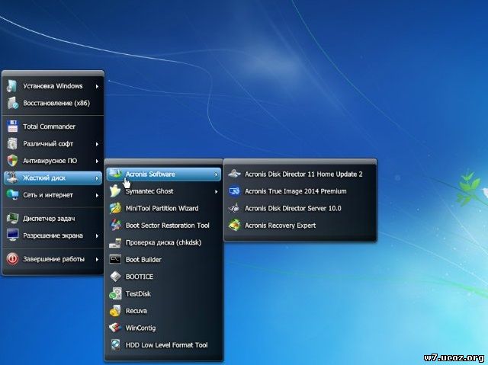Click the Recuva icon

115,311
